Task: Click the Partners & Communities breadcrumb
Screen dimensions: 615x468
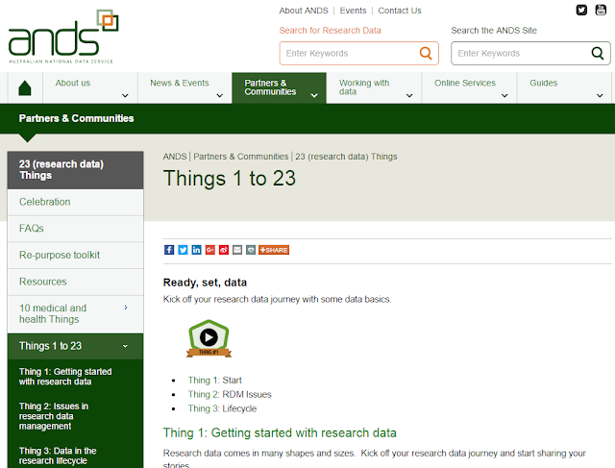Action: (x=241, y=157)
